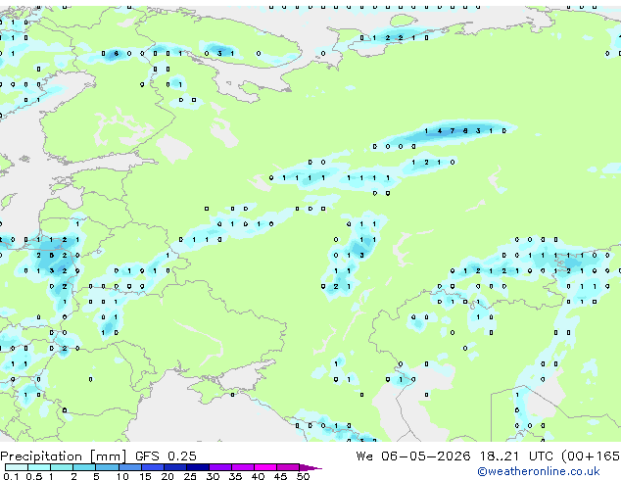Image resolution: width=621 pixels, height=480 pixels.
Task: Click the legend label "0.1"
Action: coord(11,476)
